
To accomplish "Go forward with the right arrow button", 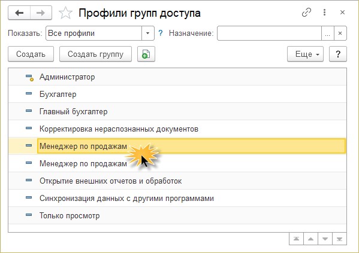I will point(41,13).
